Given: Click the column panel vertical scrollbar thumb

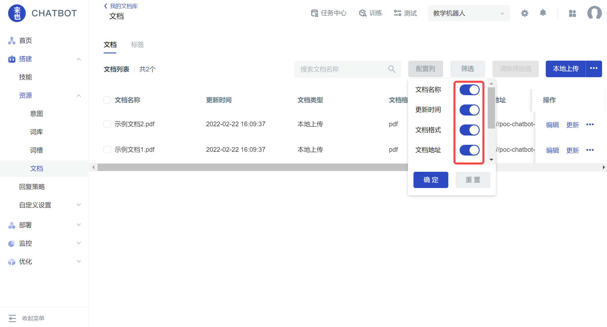Looking at the screenshot, I should pyautogui.click(x=491, y=108).
